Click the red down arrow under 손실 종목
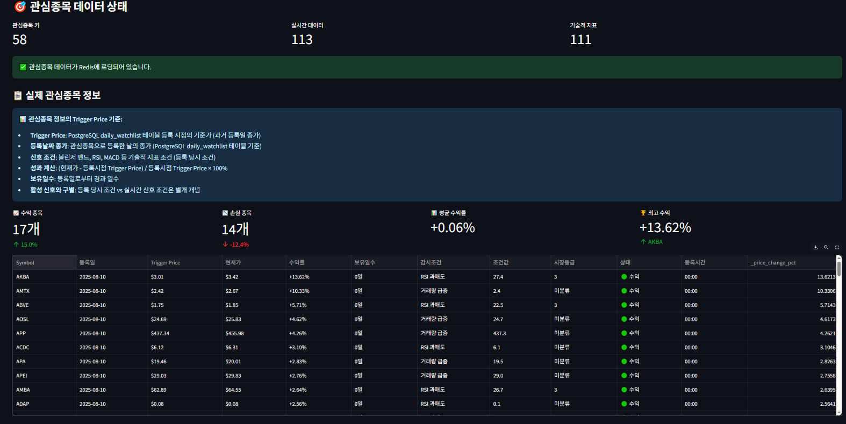This screenshot has width=846, height=424. coord(225,245)
